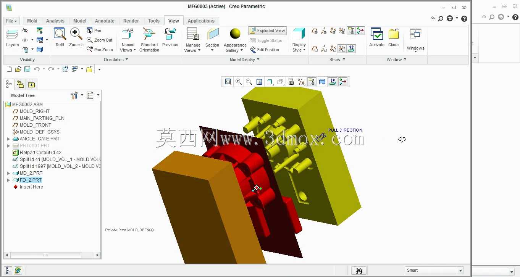Image resolution: width=520 pixels, height=277 pixels.
Task: Click Refit icon in graphics toolbar
Action: [228, 82]
